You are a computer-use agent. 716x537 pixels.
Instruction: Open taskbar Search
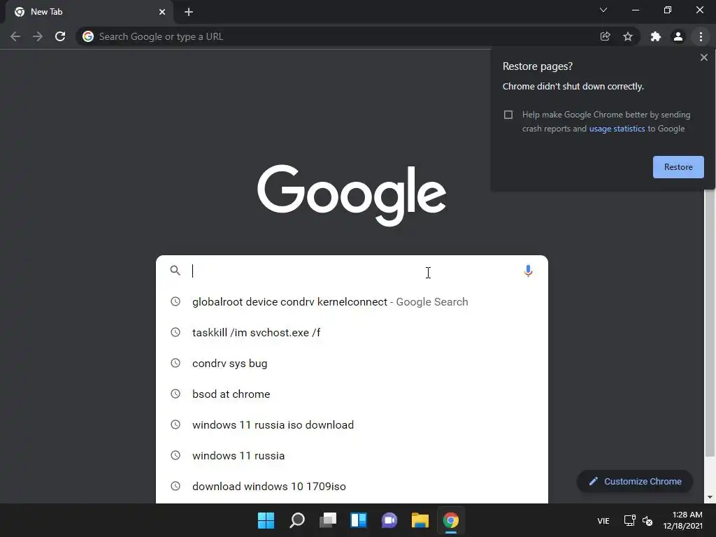click(x=296, y=520)
